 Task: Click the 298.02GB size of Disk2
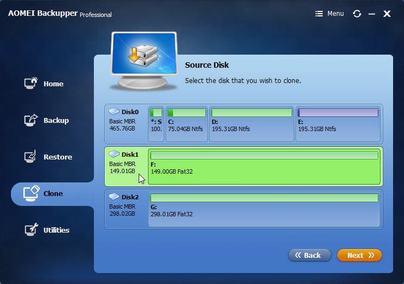click(x=122, y=214)
